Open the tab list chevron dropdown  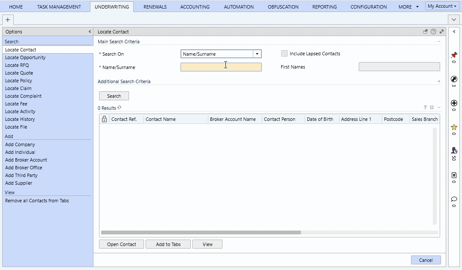click(454, 20)
